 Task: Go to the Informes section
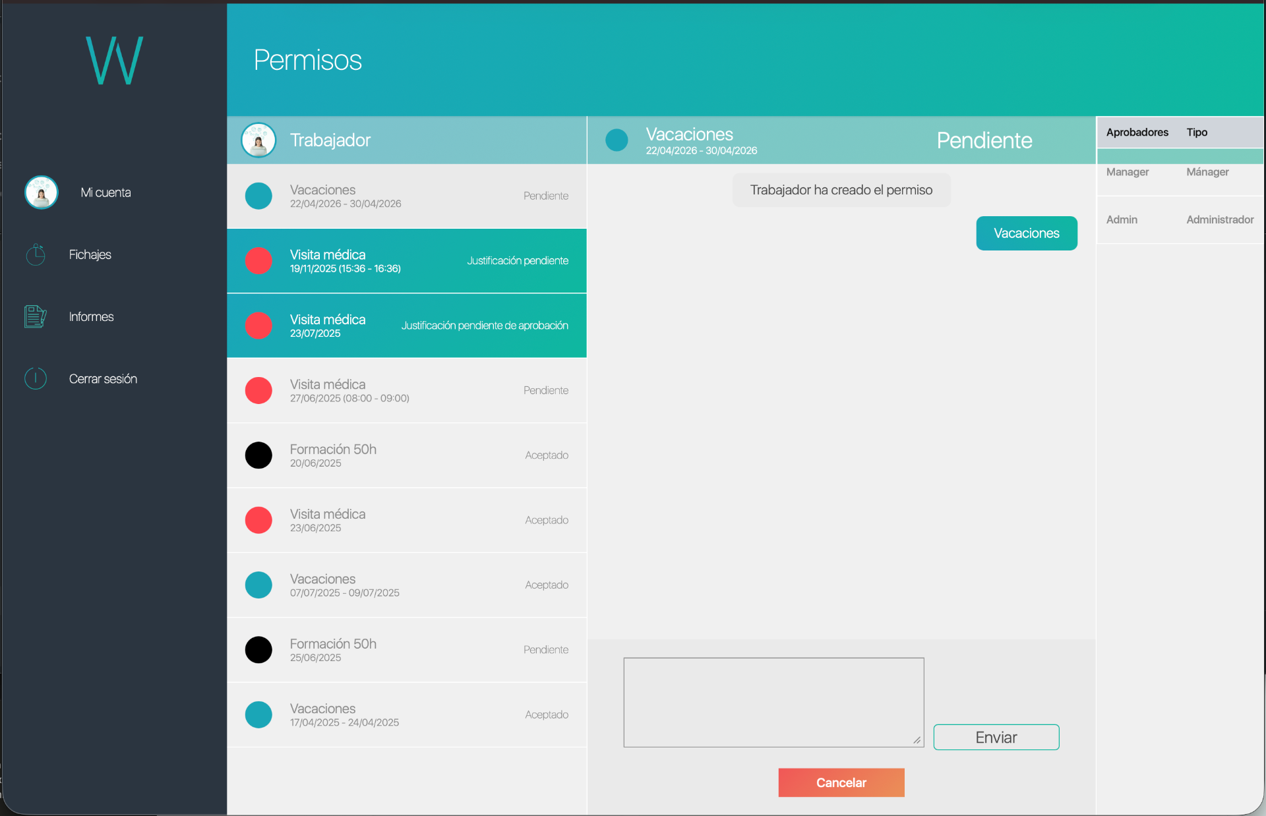[x=91, y=317]
